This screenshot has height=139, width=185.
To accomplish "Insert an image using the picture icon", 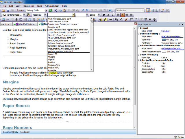I will 3,19.
